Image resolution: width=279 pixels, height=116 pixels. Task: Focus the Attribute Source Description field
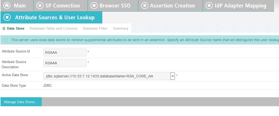pos(65,63)
